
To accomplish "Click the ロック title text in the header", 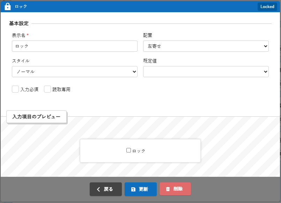I will pos(21,6).
